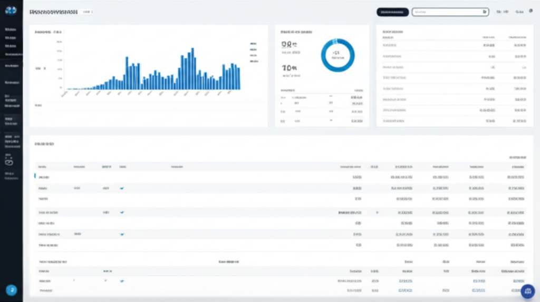The width and height of the screenshot is (540, 302).
Task: Open the small dropdown beside the page title
Action: coord(88,12)
